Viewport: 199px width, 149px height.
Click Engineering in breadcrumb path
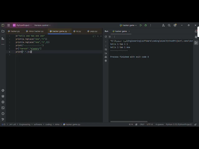pos(25,124)
